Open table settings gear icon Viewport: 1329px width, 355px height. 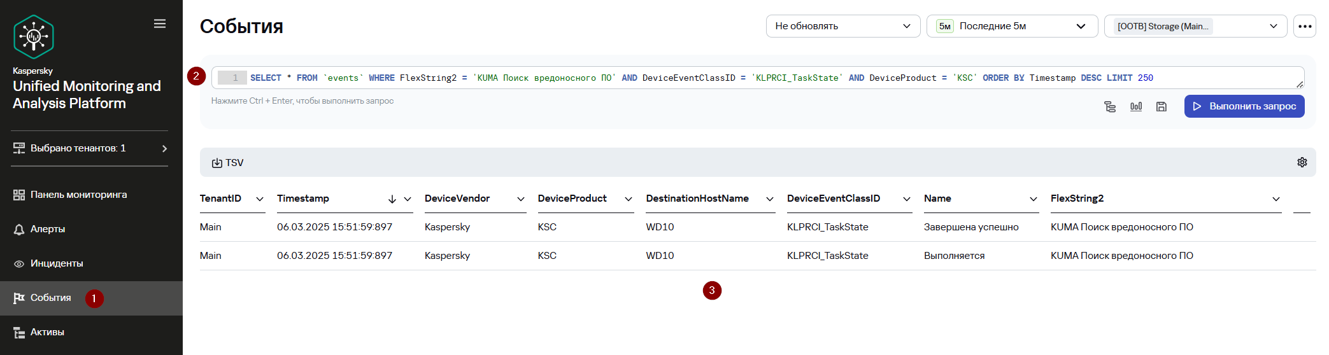point(1302,162)
